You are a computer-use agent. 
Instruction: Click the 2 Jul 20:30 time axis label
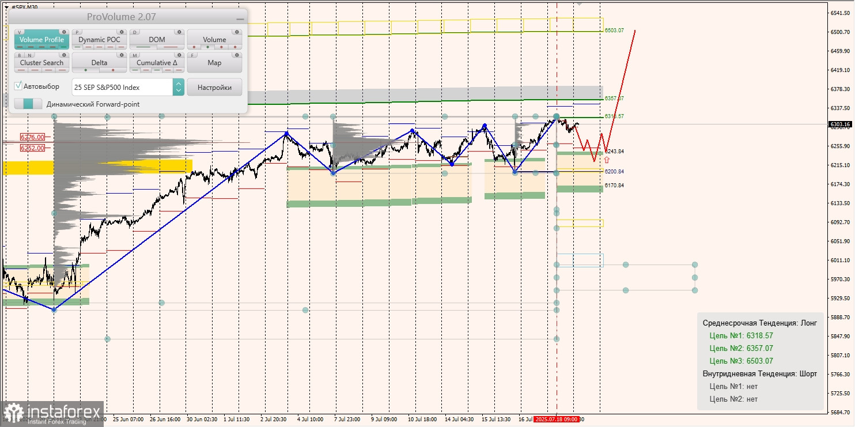coord(274,420)
